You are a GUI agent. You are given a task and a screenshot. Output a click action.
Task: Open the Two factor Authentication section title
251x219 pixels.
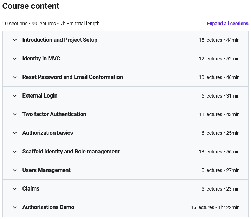(x=54, y=114)
